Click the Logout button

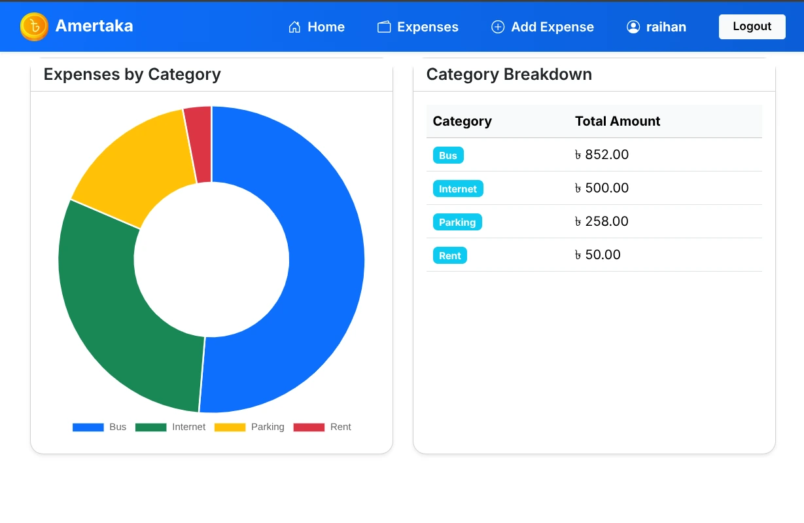pyautogui.click(x=752, y=26)
